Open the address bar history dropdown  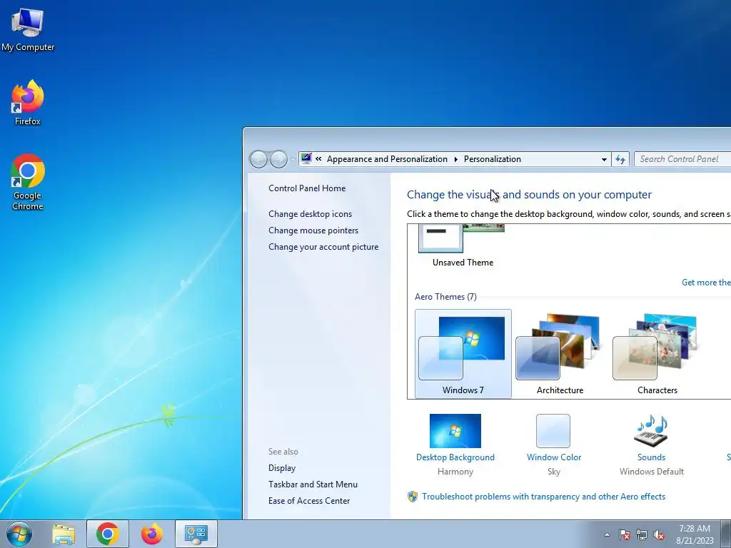pos(604,159)
